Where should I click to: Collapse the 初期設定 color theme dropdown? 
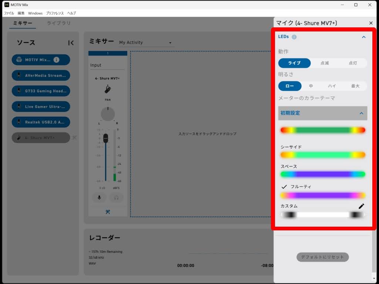click(361, 113)
